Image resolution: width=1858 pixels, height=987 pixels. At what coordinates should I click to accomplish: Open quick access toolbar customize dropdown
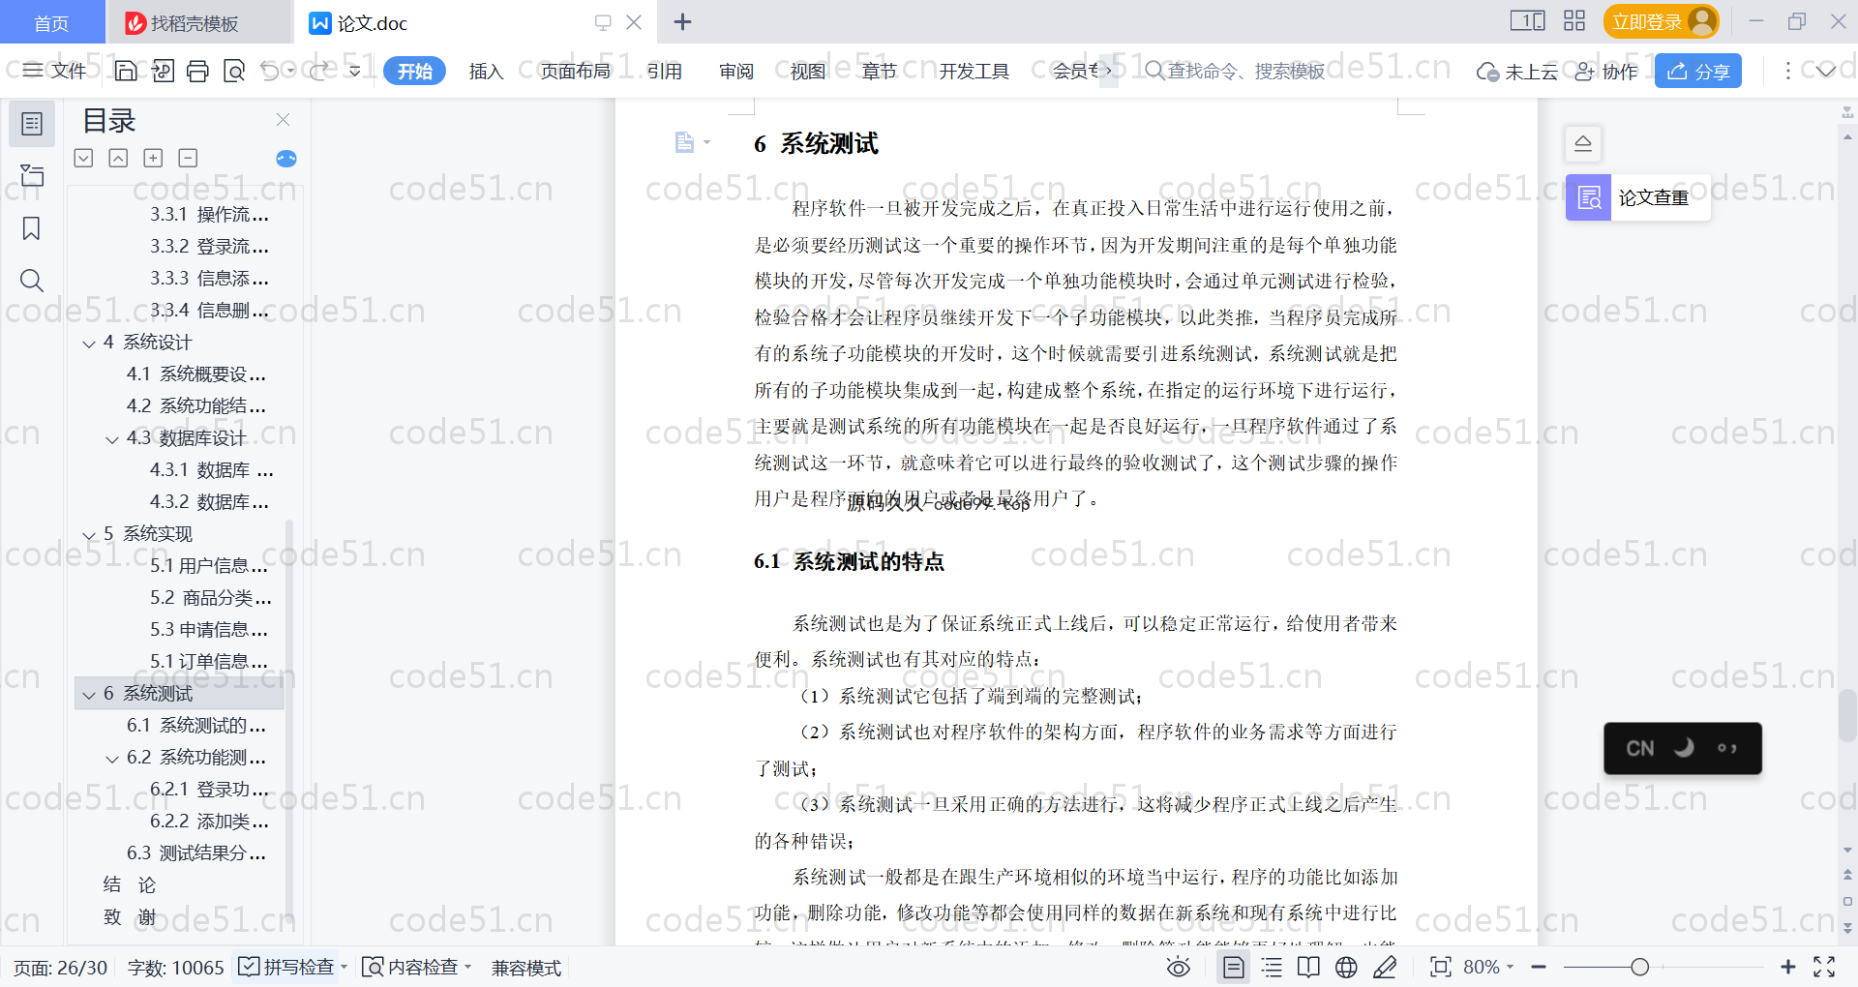pos(355,71)
